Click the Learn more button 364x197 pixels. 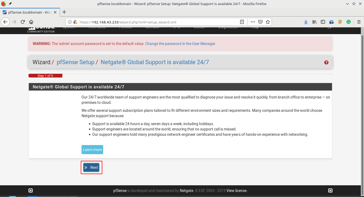(92, 150)
